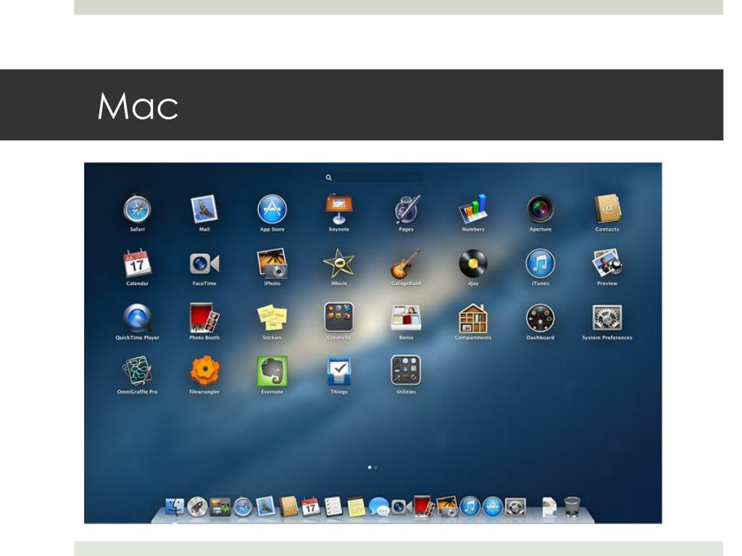
Task: Open the Pages app
Action: pos(407,209)
